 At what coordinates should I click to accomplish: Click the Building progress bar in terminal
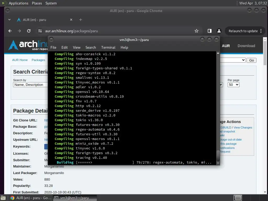105,162
